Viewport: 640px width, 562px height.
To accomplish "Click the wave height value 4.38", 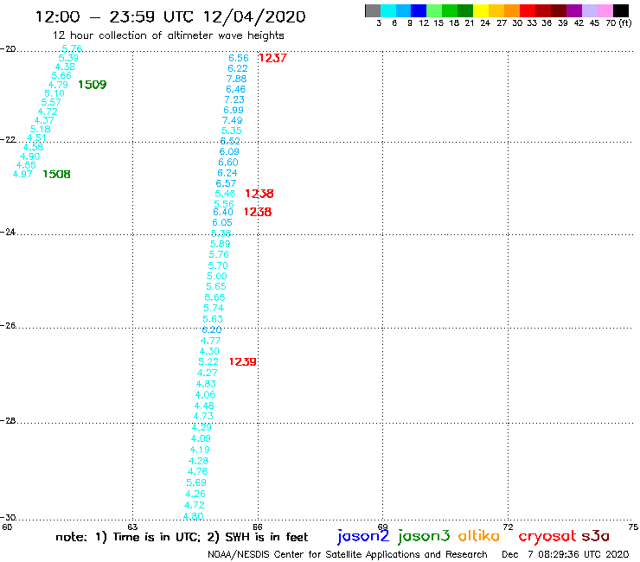I will click(66, 67).
